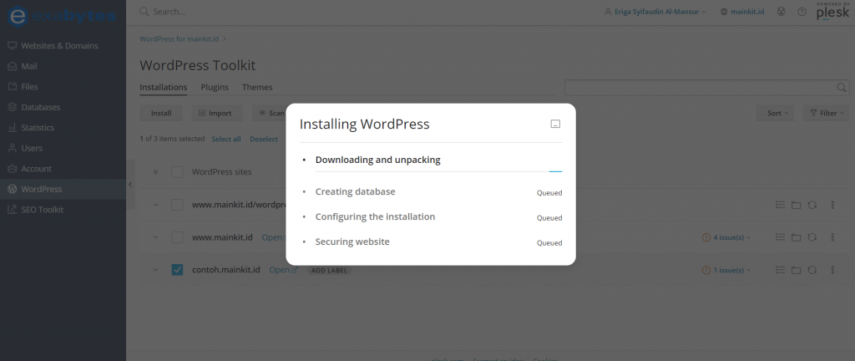Switch to the Installations tab
The height and width of the screenshot is (361, 855).
[164, 87]
